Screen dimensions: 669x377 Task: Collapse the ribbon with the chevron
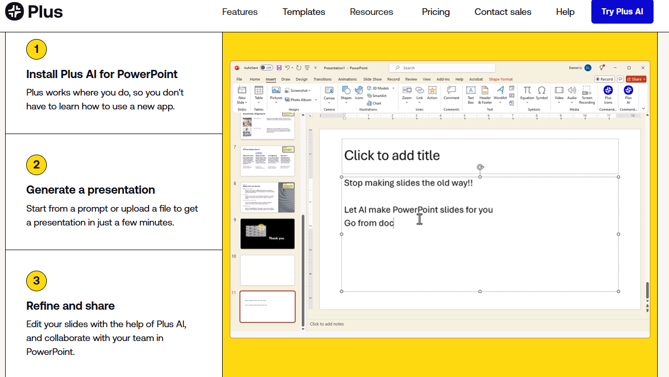click(x=643, y=108)
